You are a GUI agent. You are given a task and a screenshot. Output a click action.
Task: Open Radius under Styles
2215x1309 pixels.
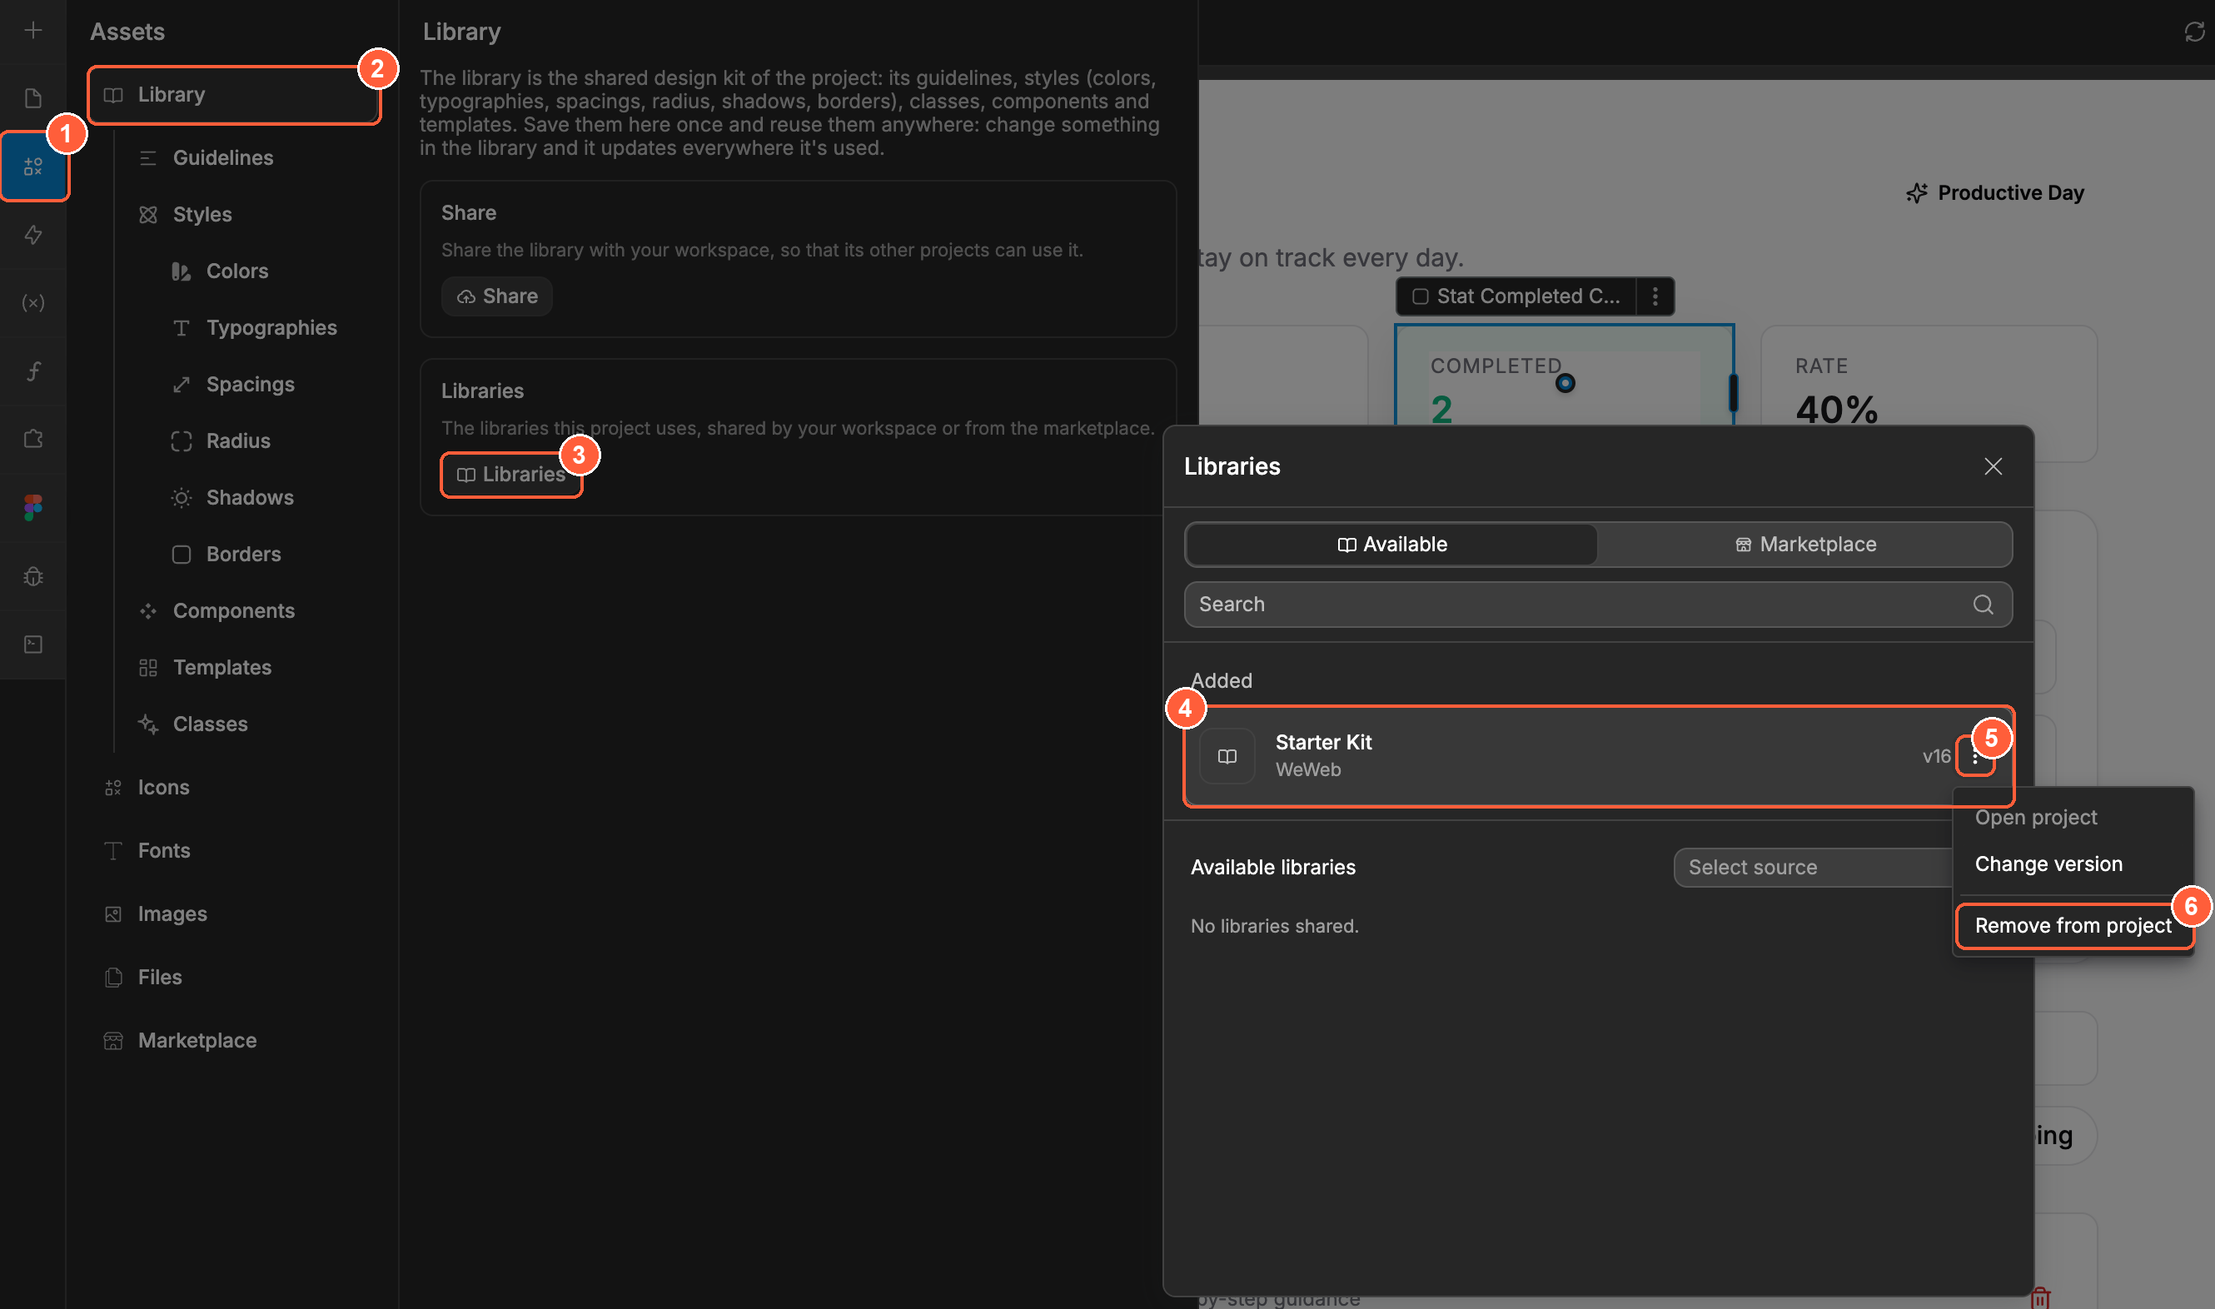click(x=237, y=441)
